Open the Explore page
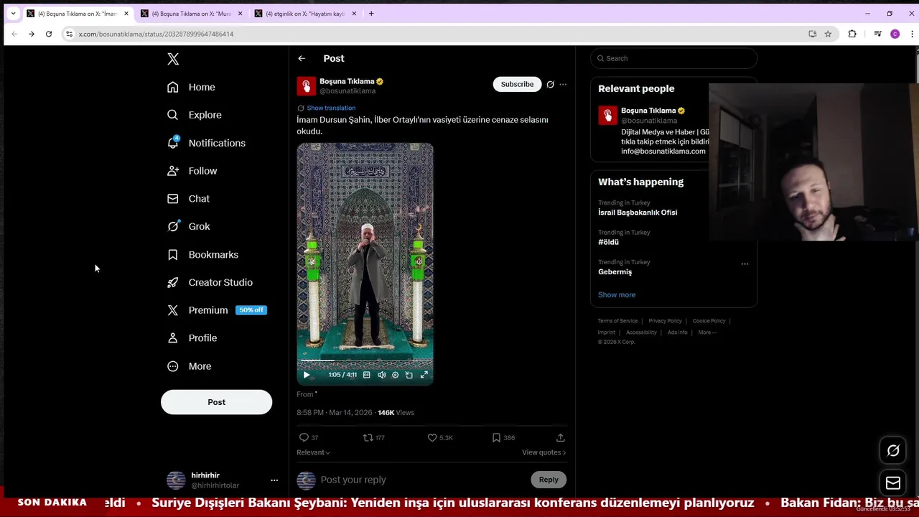This screenshot has height=517, width=919. [x=194, y=115]
